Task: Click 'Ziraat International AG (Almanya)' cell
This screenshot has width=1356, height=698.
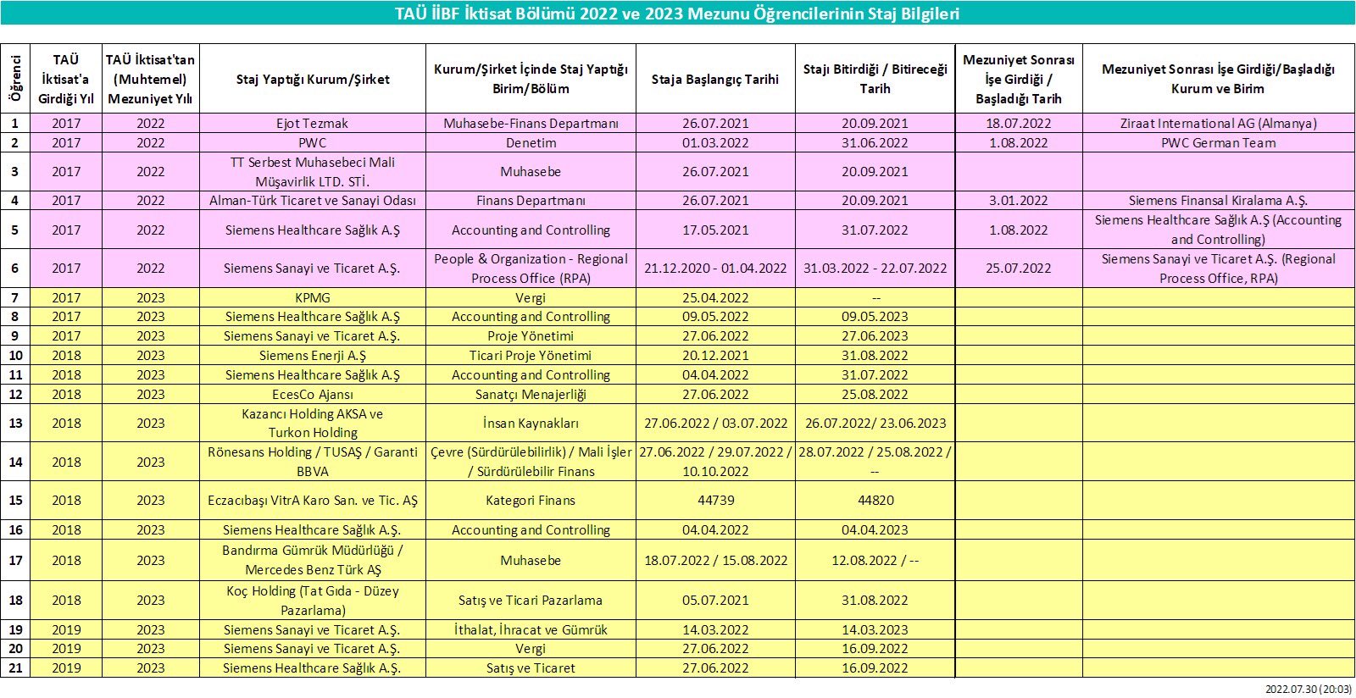Action: click(1218, 123)
